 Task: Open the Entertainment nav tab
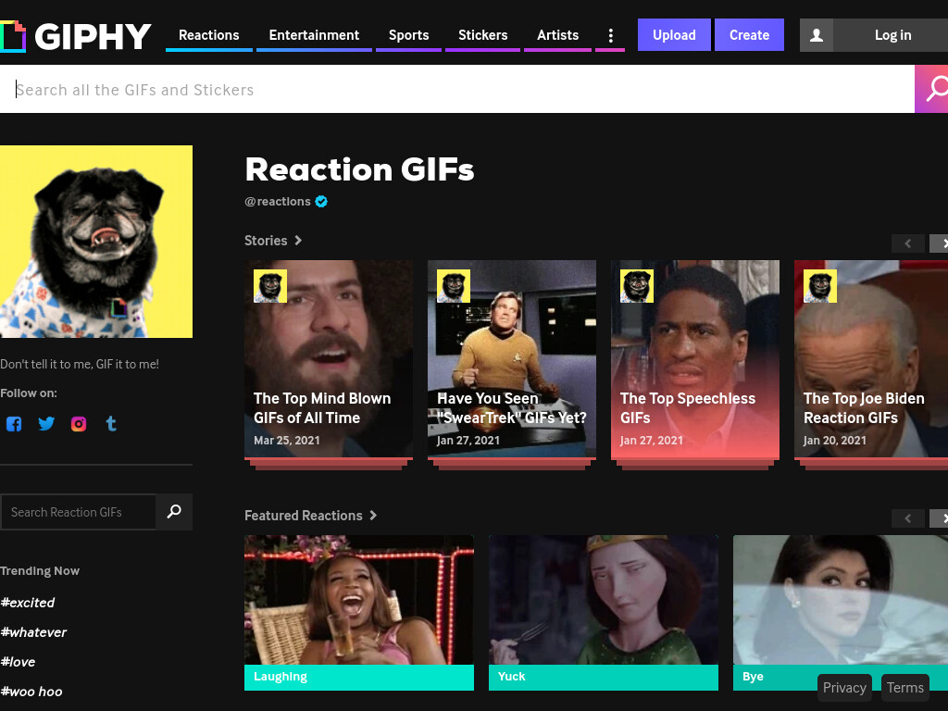pyautogui.click(x=314, y=35)
